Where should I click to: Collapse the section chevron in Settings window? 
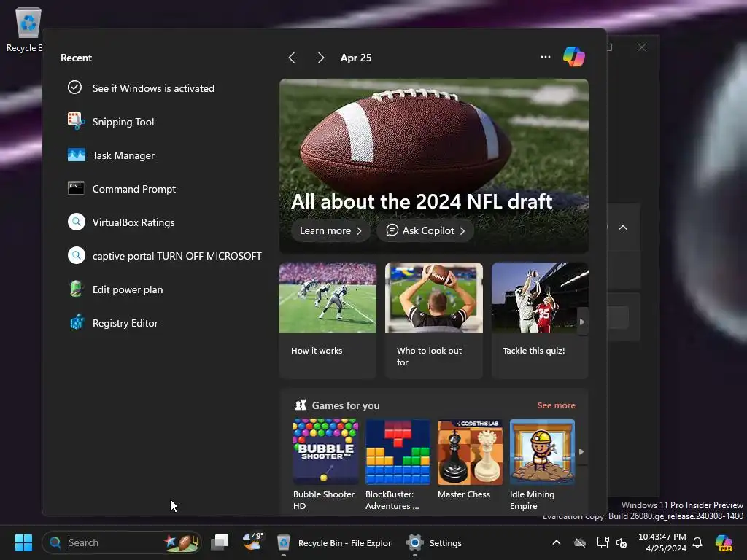[623, 227]
